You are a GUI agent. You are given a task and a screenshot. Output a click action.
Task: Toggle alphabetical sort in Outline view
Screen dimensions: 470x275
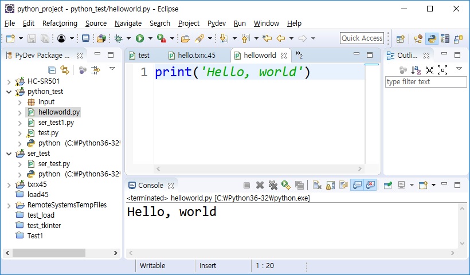click(416, 70)
